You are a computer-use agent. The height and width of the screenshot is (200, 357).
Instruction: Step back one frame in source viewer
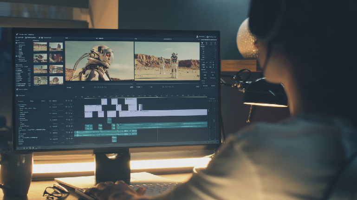click(98, 87)
